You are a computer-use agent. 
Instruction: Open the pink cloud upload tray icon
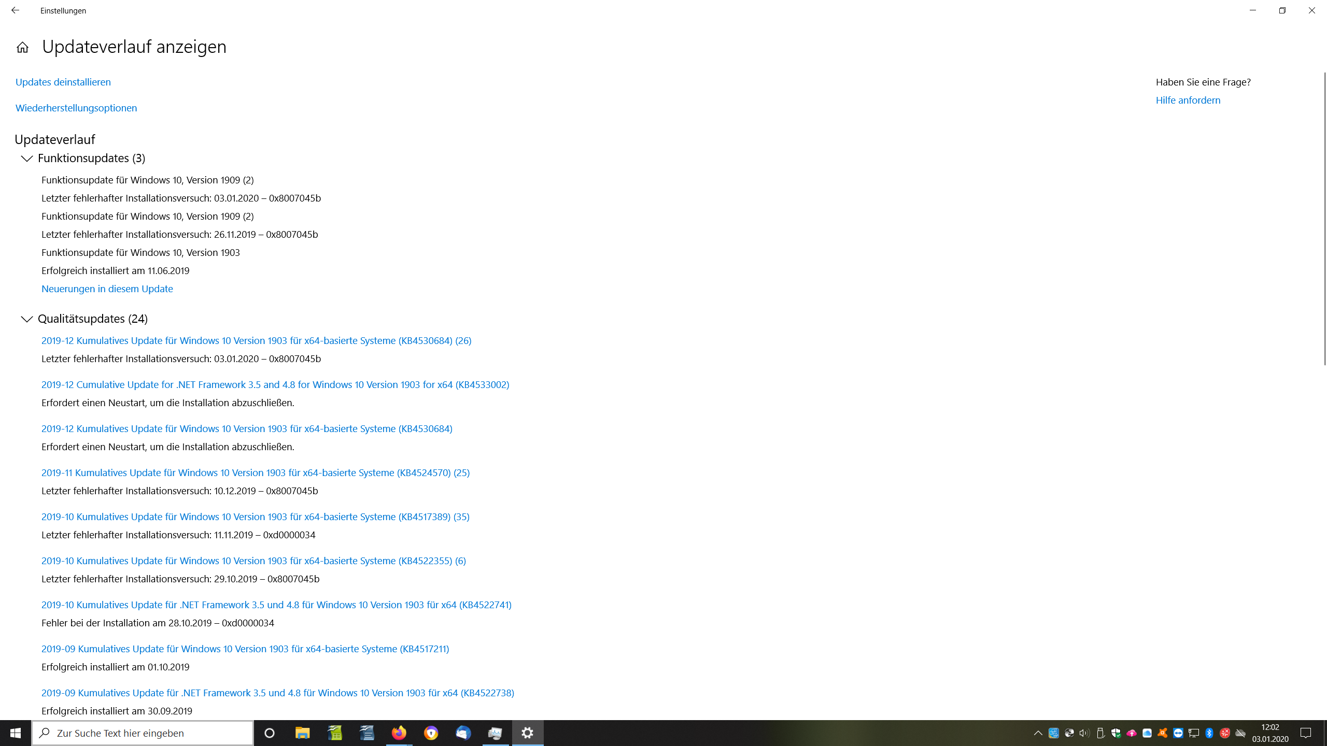(x=1131, y=733)
